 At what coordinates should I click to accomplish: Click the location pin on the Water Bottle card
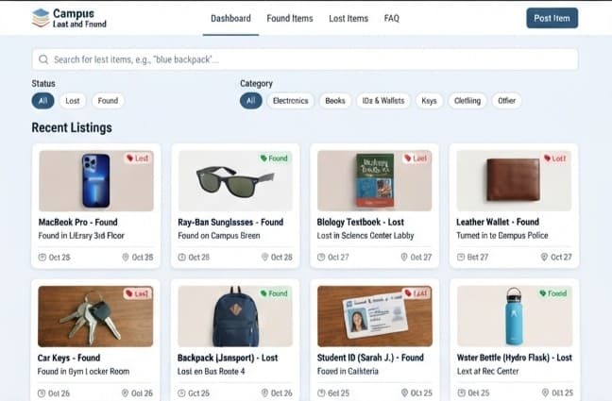point(545,393)
